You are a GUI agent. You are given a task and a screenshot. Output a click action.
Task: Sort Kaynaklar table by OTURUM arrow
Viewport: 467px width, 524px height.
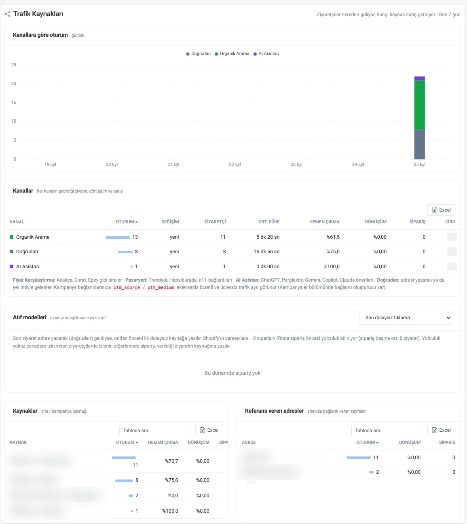(x=137, y=443)
